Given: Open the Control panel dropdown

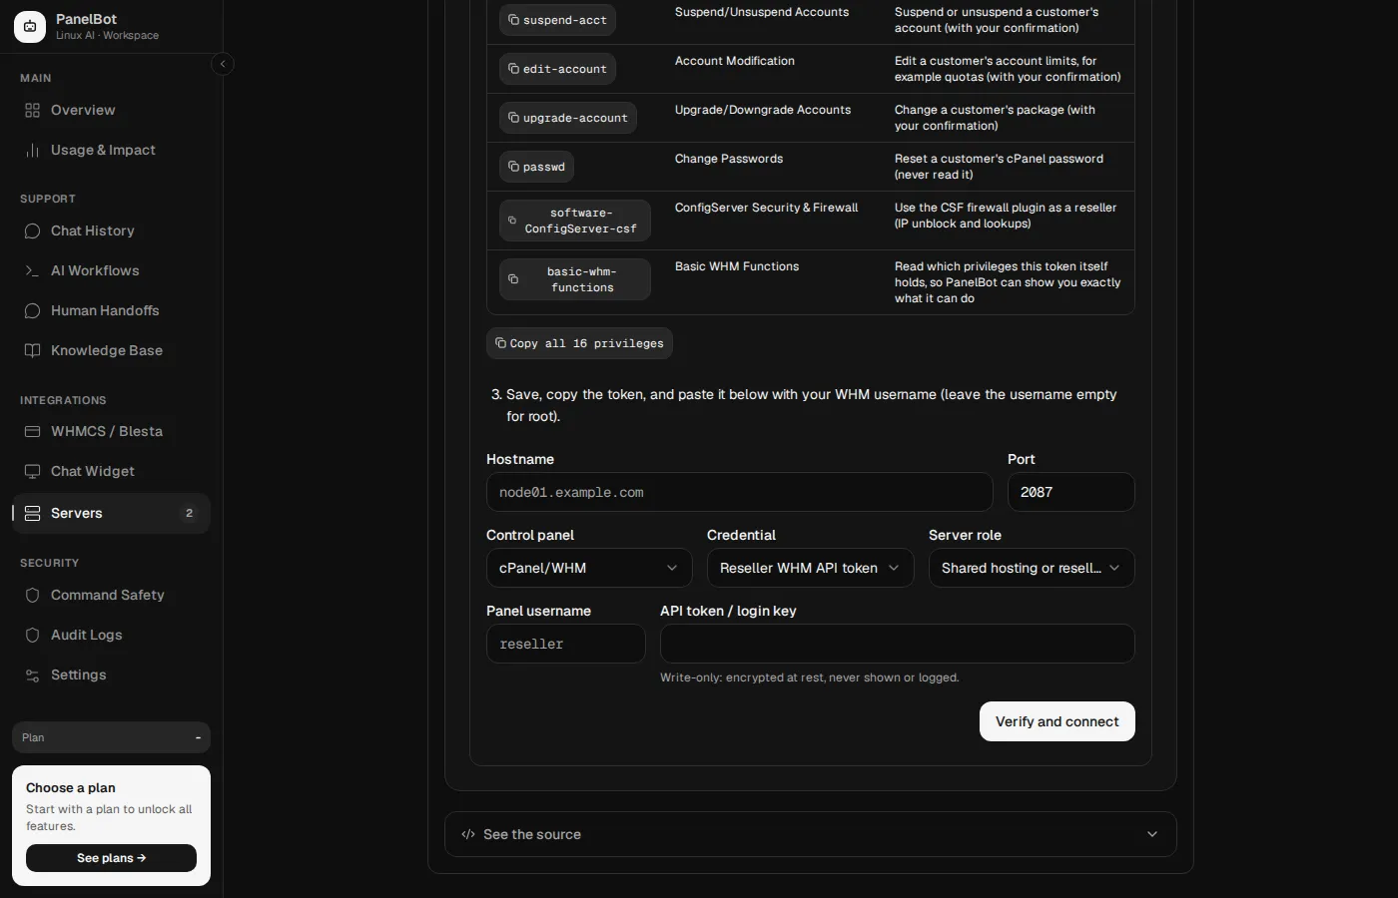Looking at the screenshot, I should click(588, 568).
